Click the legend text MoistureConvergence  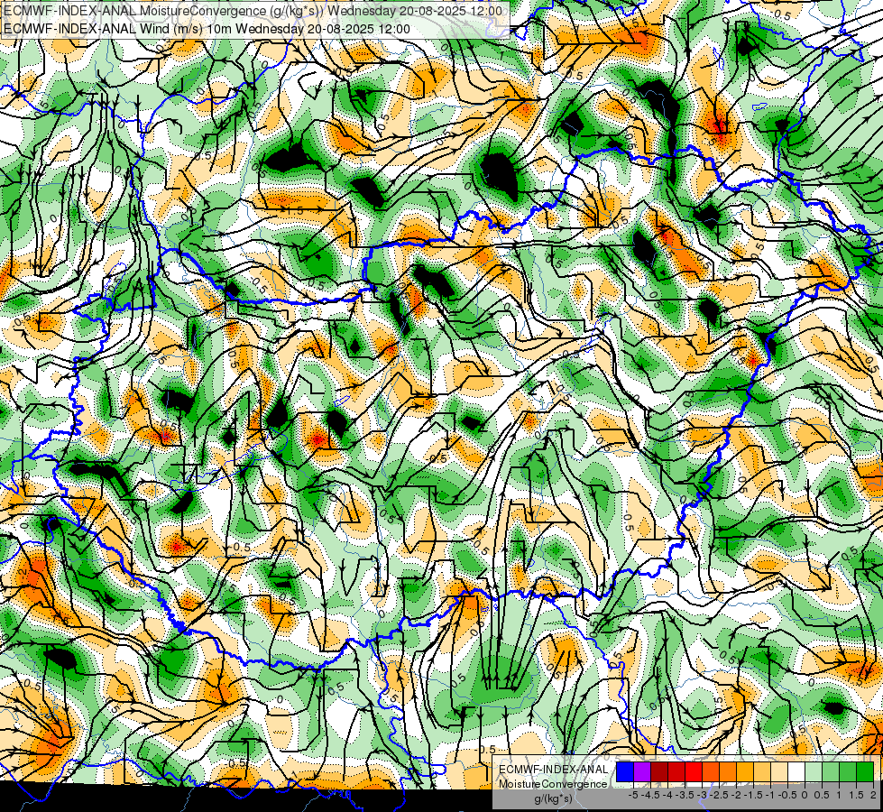pos(553,784)
